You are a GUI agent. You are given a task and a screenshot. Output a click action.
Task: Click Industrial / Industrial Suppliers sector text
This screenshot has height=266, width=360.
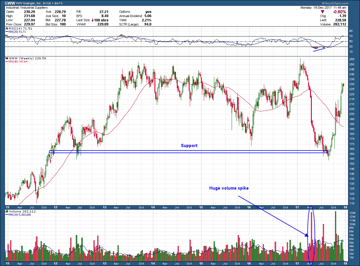click(x=27, y=8)
